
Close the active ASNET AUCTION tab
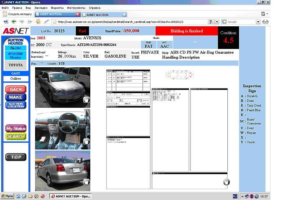(78, 14)
